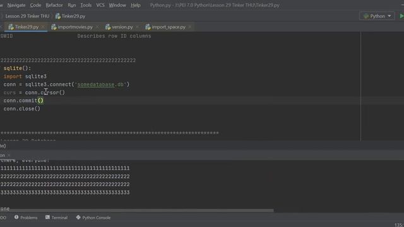Open the Window menu
The image size is (404, 227).
tap(117, 5)
